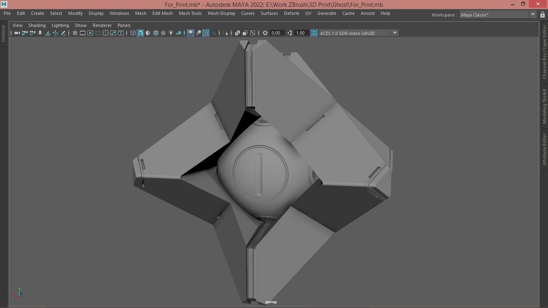This screenshot has width=548, height=308.
Task: Click the Multisample anti-aliasing icon
Action: click(x=206, y=33)
